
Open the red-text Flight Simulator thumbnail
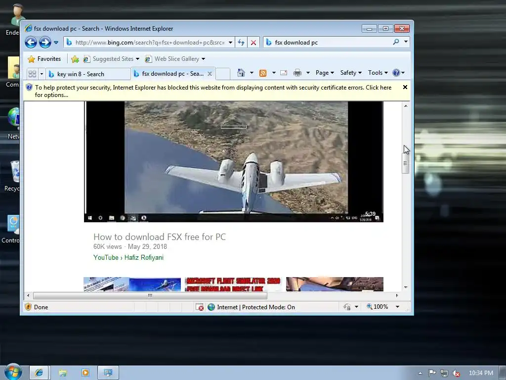pos(233,284)
